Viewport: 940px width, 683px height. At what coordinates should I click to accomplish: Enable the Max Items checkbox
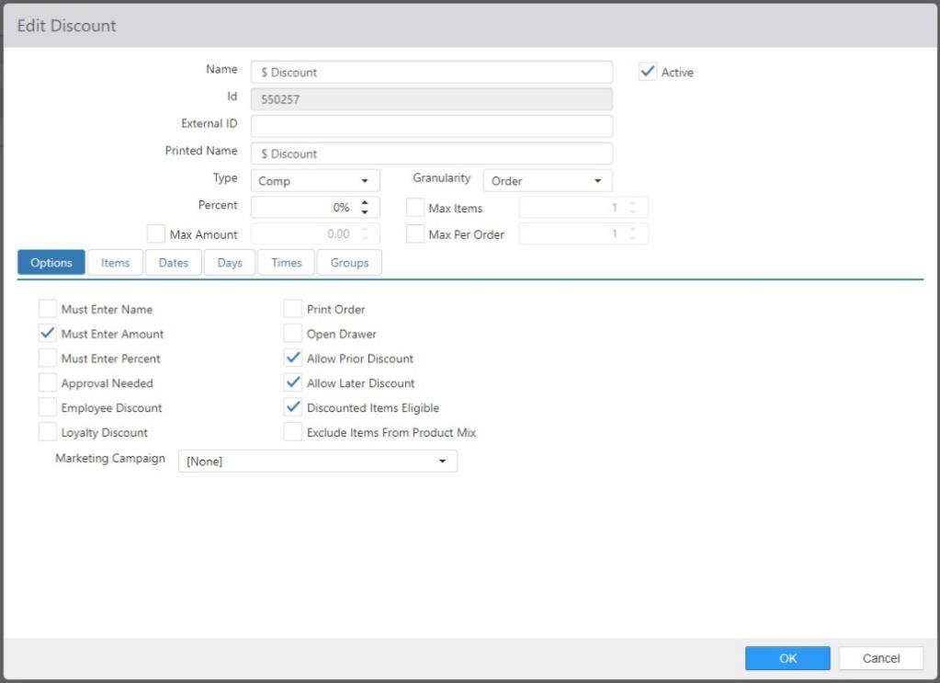[x=414, y=207]
